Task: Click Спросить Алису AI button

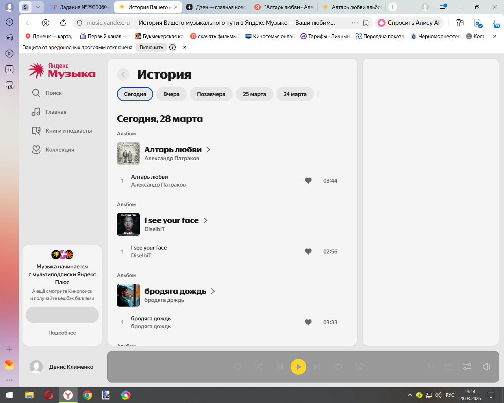Action: pos(409,23)
